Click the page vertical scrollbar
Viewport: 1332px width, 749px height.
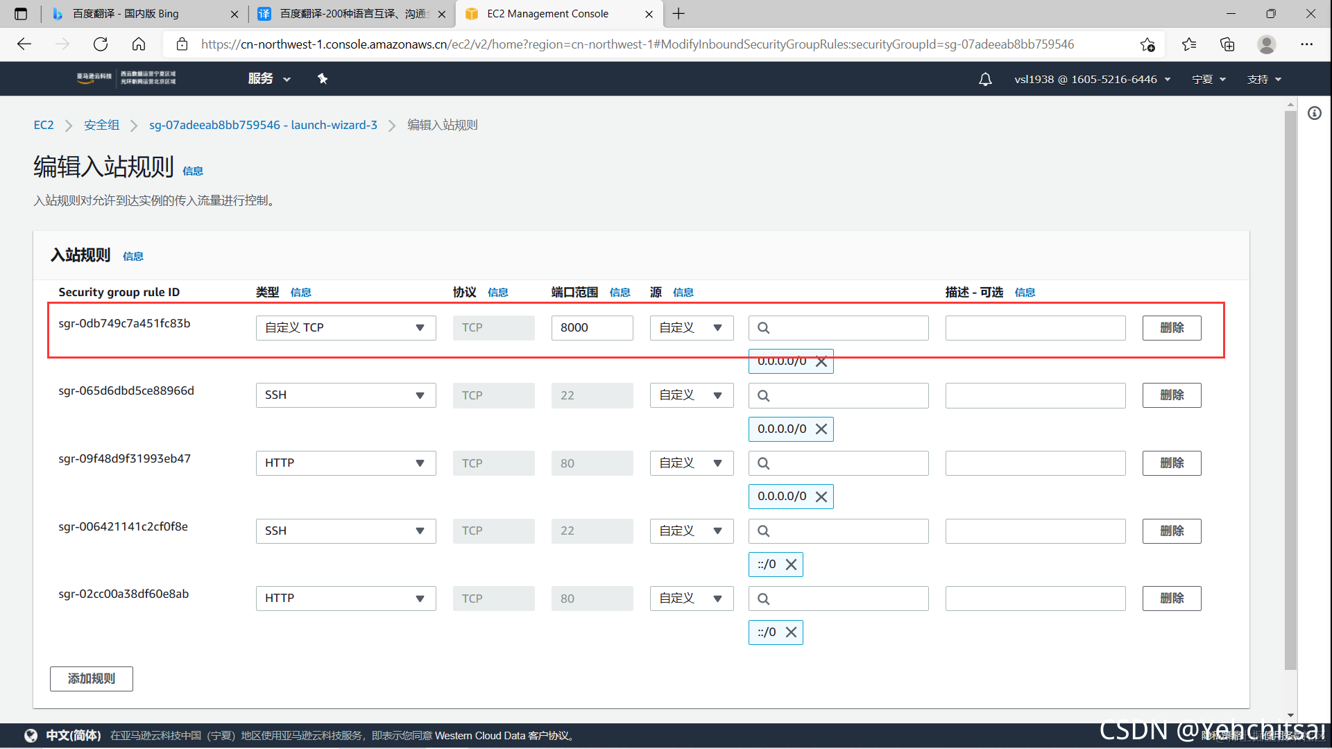coord(1290,388)
